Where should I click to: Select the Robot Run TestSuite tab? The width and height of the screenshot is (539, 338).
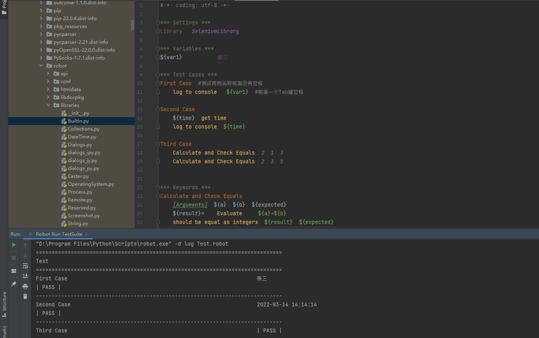pos(58,234)
